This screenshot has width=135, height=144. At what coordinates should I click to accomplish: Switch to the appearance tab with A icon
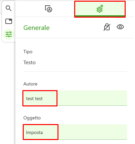point(48,9)
